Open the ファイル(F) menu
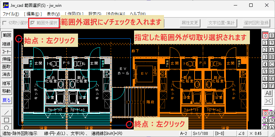This screenshot has width=275, height=137. point(11,14)
